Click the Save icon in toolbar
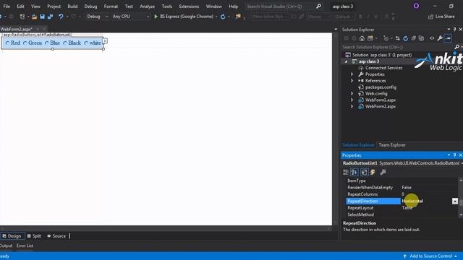The image size is (463, 260). 43,17
